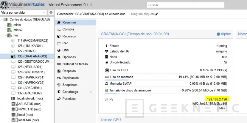Click the Replicación retweet icon
This screenshot has width=247, height=123.
[x=59, y=78]
